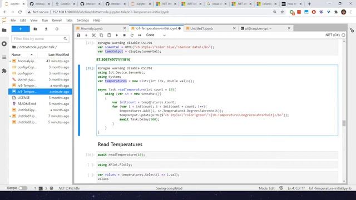
Task: Cut the selected cell with the scissors icon
Action: click(93, 35)
